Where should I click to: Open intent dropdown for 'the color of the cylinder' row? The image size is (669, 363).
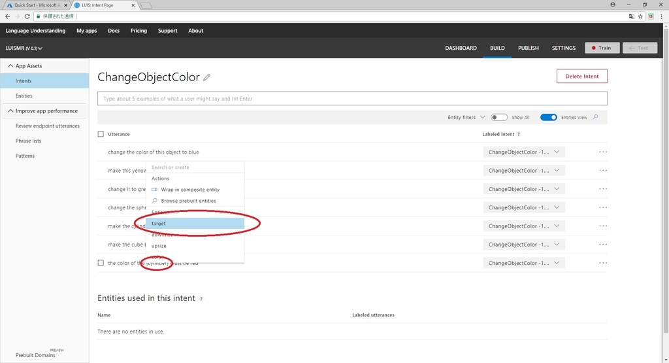524,263
